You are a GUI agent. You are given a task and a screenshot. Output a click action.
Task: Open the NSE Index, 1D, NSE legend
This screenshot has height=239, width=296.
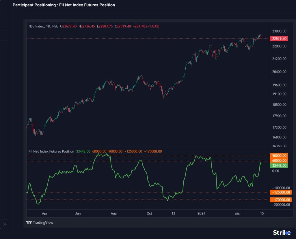coord(43,26)
